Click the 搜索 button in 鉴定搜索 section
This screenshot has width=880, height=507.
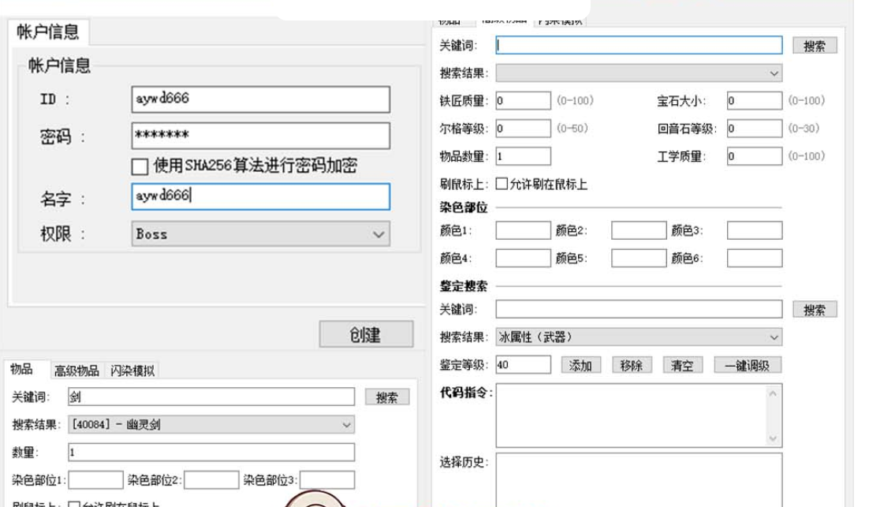815,308
